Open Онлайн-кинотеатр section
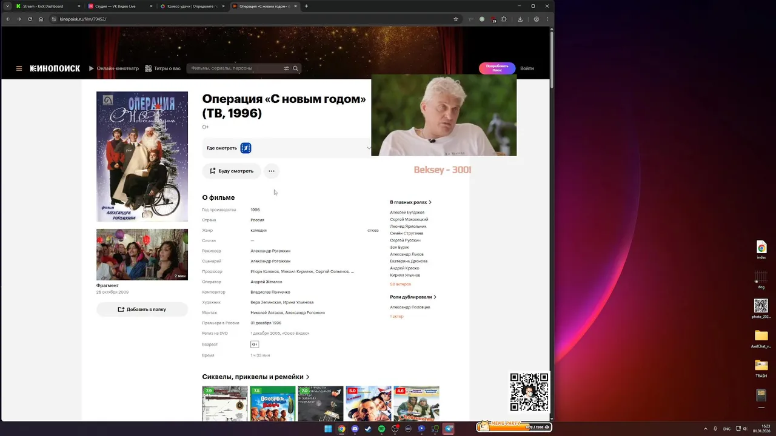This screenshot has height=436, width=776. pyautogui.click(x=114, y=68)
